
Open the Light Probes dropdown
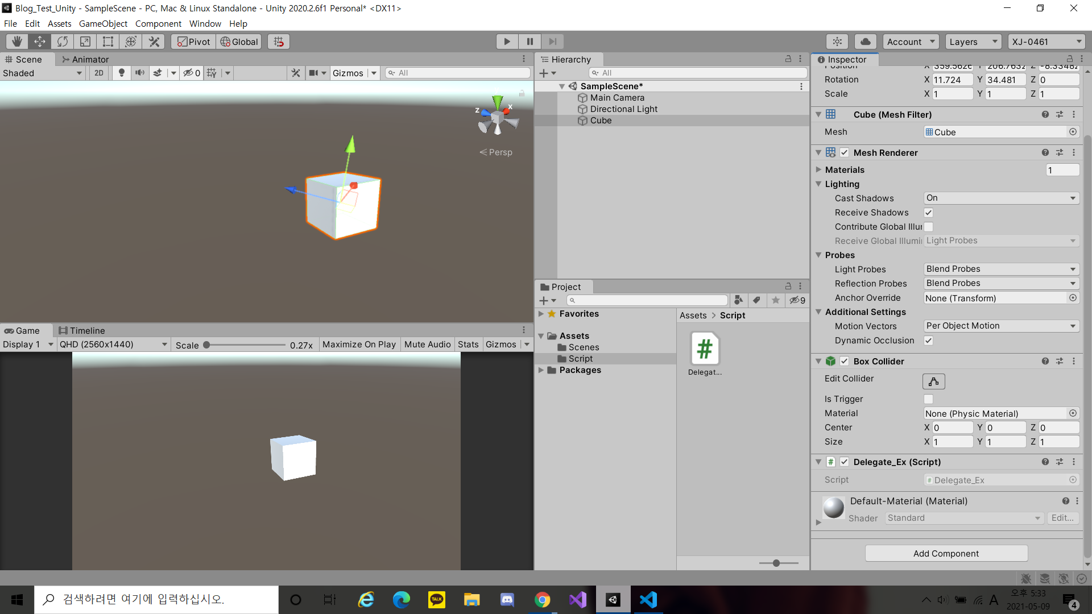point(1000,268)
